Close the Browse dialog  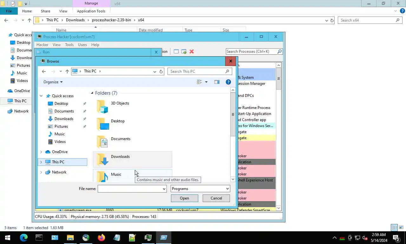[x=231, y=61]
